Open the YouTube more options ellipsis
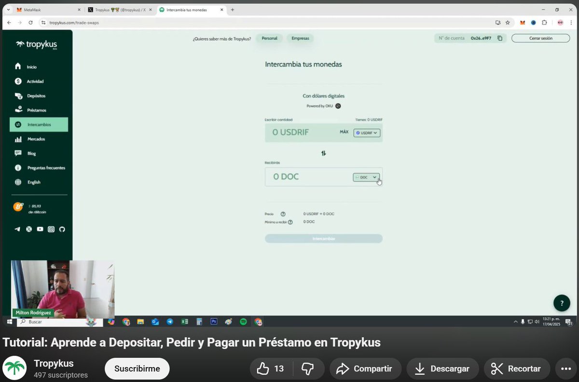Screen dimensions: 579x382 (x=566, y=369)
